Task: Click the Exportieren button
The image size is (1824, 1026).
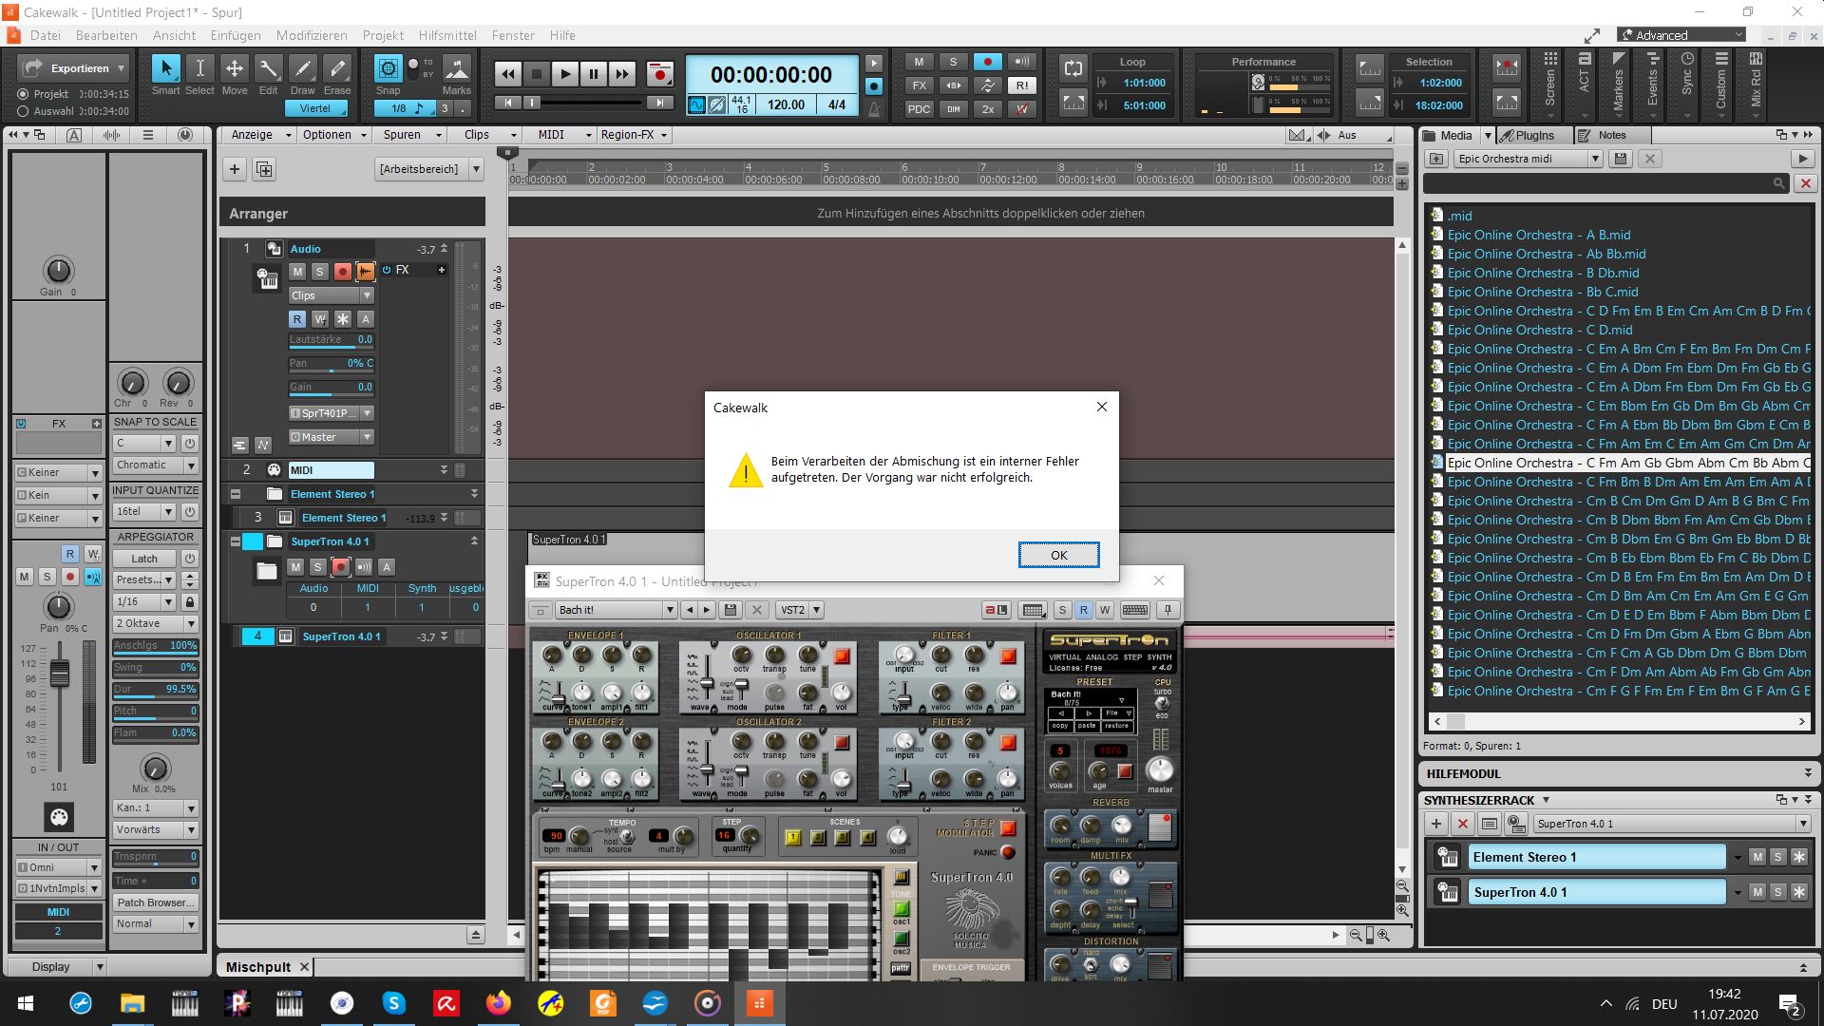Action: [80, 68]
